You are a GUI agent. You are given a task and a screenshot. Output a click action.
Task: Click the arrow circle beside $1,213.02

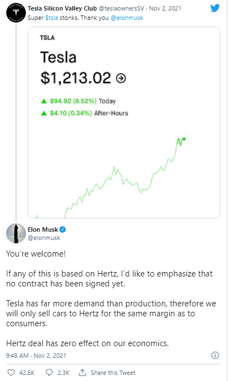tap(121, 78)
